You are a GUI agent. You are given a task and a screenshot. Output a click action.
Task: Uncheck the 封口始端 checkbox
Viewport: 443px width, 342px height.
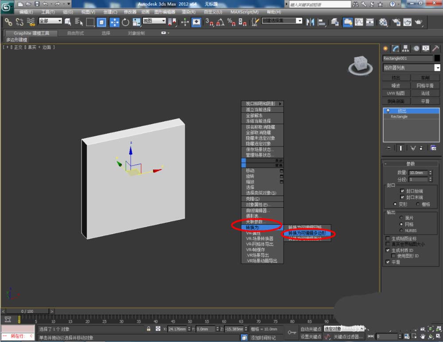pyautogui.click(x=402, y=191)
